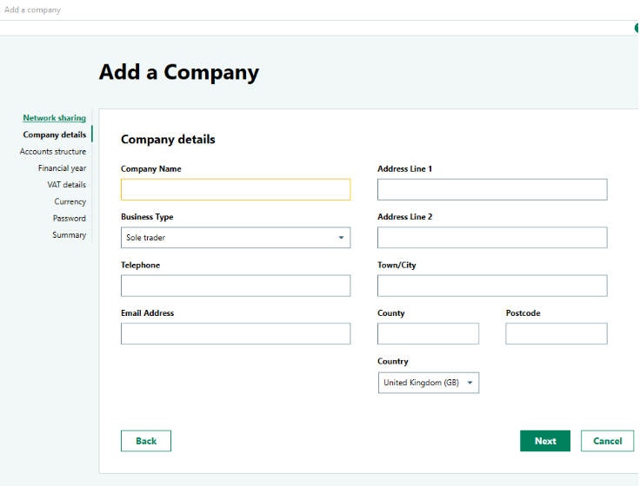Image resolution: width=640 pixels, height=486 pixels.
Task: Go to the Password step
Action: coord(70,219)
